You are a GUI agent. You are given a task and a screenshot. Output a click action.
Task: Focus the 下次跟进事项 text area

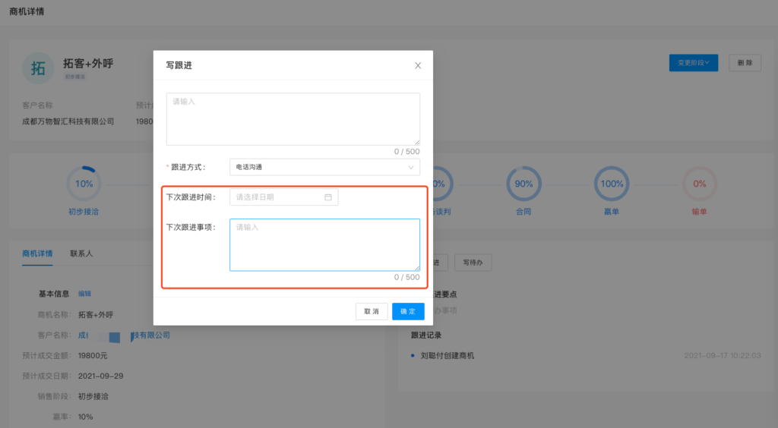coord(324,245)
